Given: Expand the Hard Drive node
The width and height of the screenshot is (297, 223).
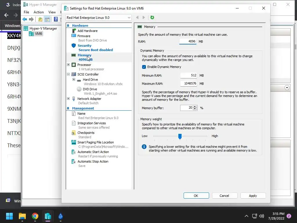Looking at the screenshot, I should pyautogui.click(x=74, y=80).
